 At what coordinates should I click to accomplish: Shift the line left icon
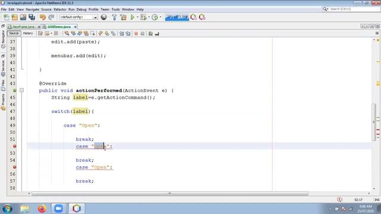point(121,33)
